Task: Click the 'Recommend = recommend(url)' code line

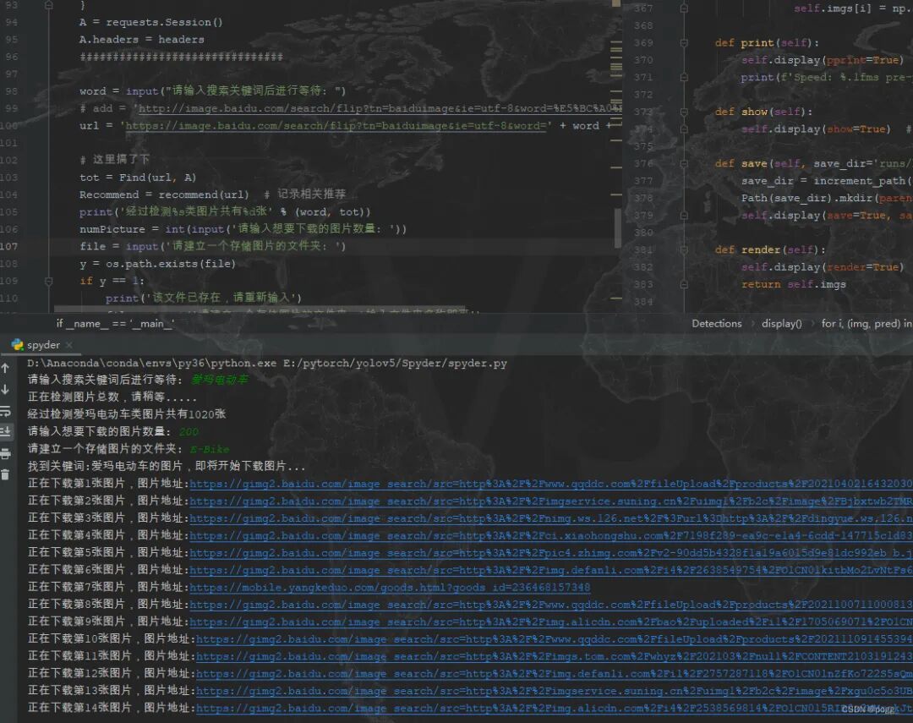Action: click(164, 194)
